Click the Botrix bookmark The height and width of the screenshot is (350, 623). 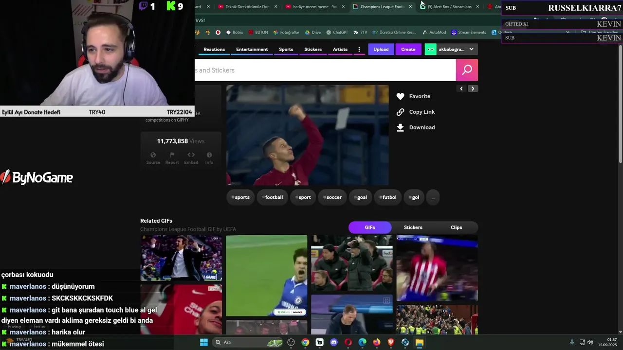point(235,33)
